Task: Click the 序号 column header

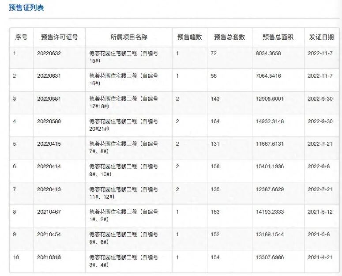Action: [x=21, y=37]
